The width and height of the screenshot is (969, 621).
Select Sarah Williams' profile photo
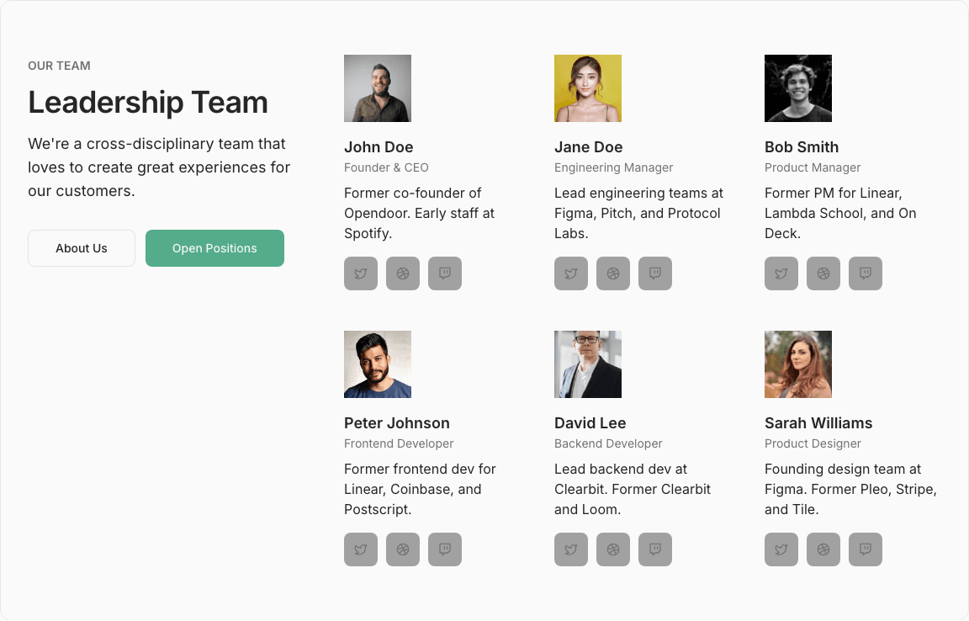pyautogui.click(x=797, y=364)
